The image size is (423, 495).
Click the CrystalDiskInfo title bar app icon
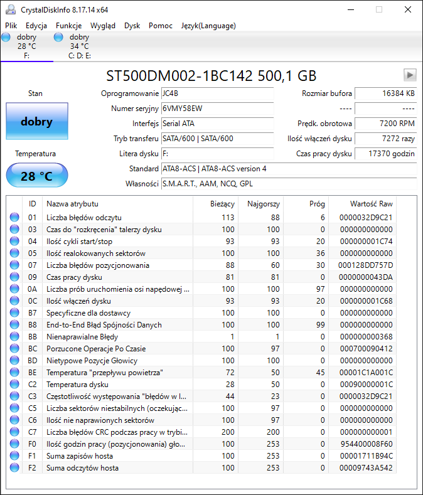[11, 10]
